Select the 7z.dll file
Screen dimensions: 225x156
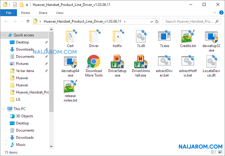click(x=141, y=38)
